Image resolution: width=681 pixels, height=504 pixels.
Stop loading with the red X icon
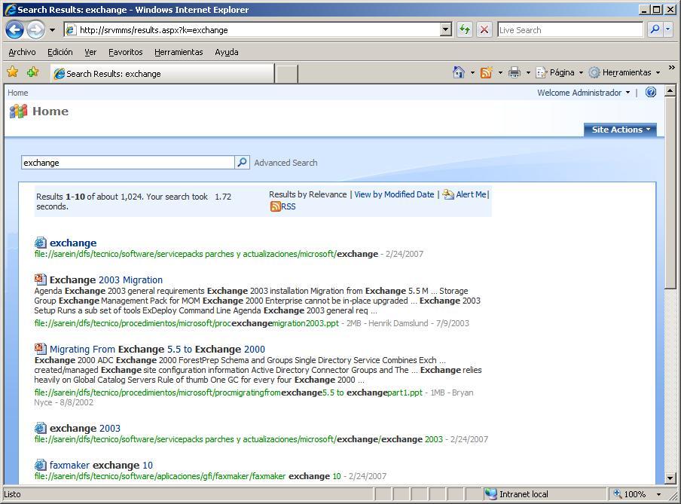(484, 30)
